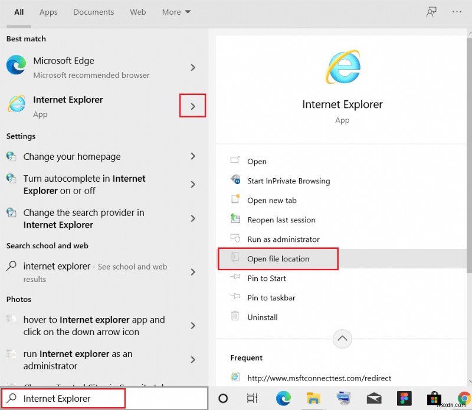
Task: Open File Explorer from the taskbar
Action: [313, 398]
